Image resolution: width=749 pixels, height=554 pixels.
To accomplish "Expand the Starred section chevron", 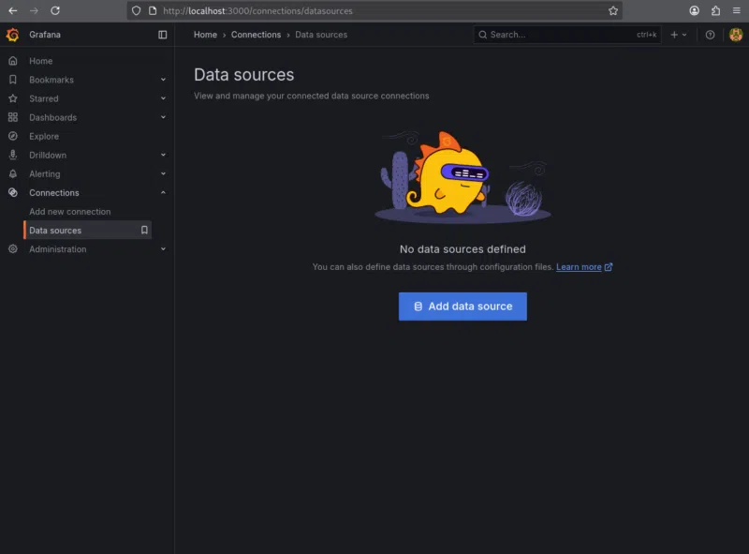I will tap(163, 98).
